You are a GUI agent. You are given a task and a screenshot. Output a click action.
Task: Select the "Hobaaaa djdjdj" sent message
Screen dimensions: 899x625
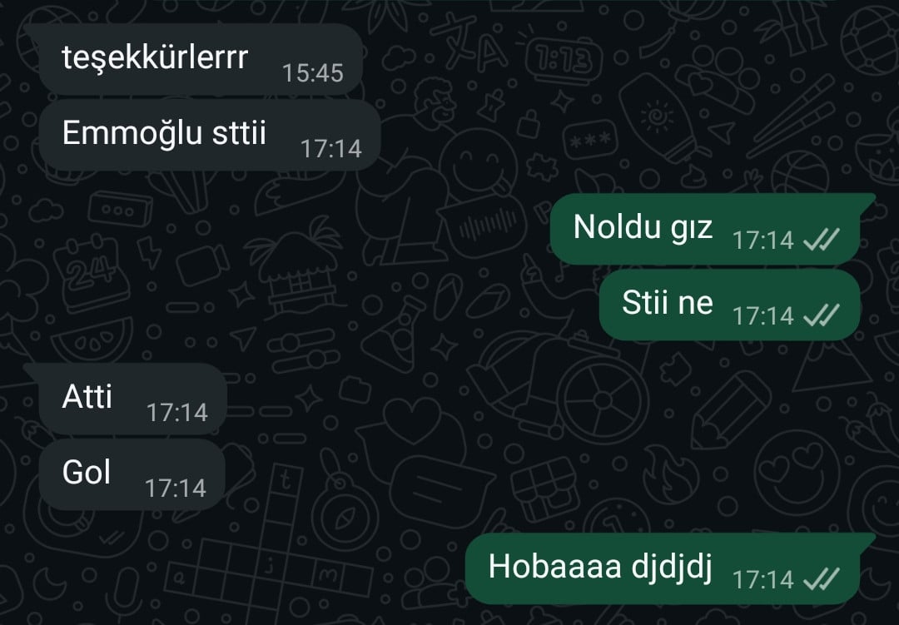tap(663, 568)
